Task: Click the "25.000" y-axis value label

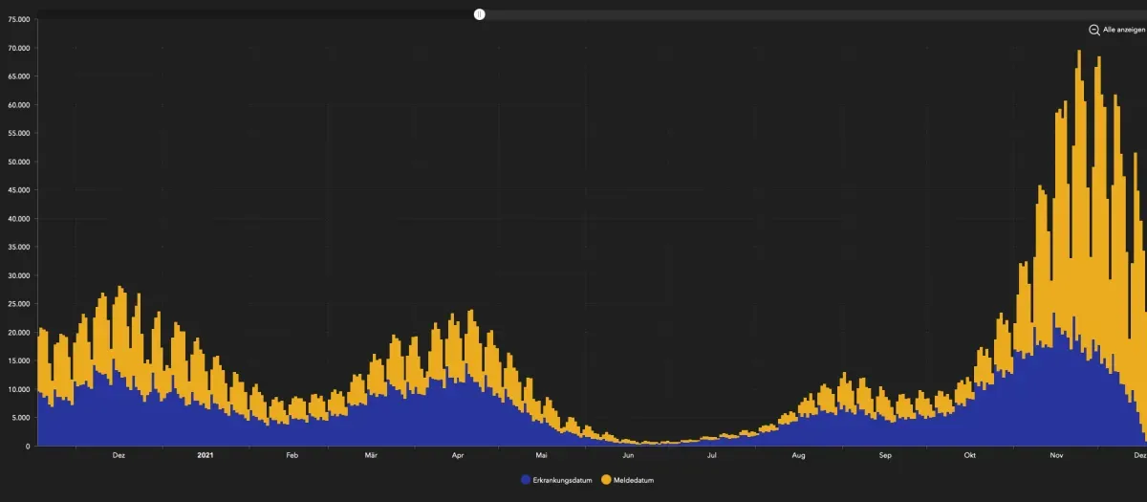Action: tap(18, 304)
